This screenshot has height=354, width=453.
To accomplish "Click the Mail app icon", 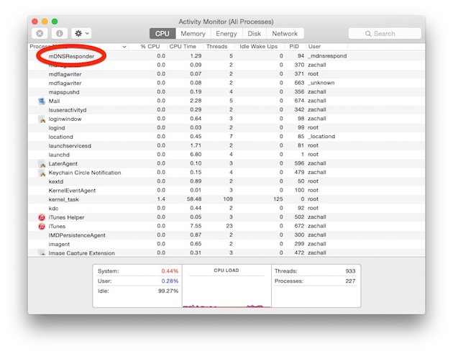I will tap(42, 101).
